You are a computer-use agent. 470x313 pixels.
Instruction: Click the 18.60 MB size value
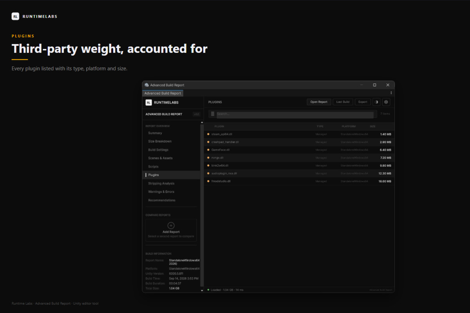click(x=385, y=181)
